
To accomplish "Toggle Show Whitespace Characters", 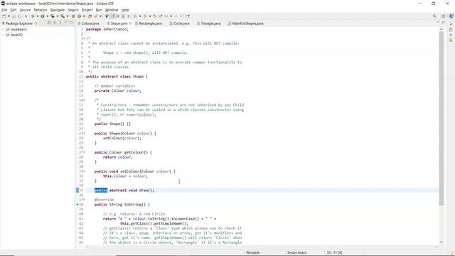I will coord(128,16).
